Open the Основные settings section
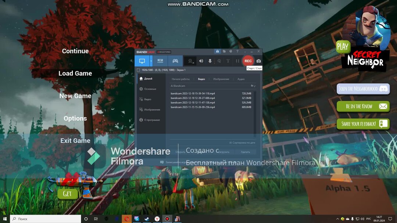Screen dimensions: 397x223 click(x=151, y=89)
